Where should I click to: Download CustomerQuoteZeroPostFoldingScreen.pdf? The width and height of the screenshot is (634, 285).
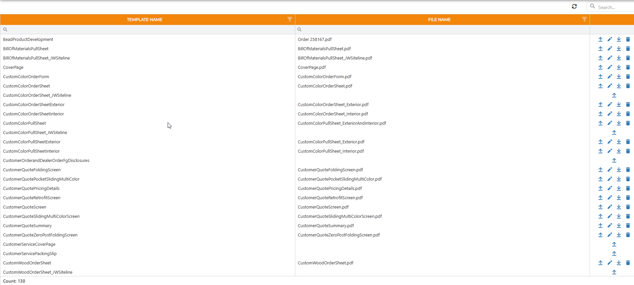coord(619,235)
